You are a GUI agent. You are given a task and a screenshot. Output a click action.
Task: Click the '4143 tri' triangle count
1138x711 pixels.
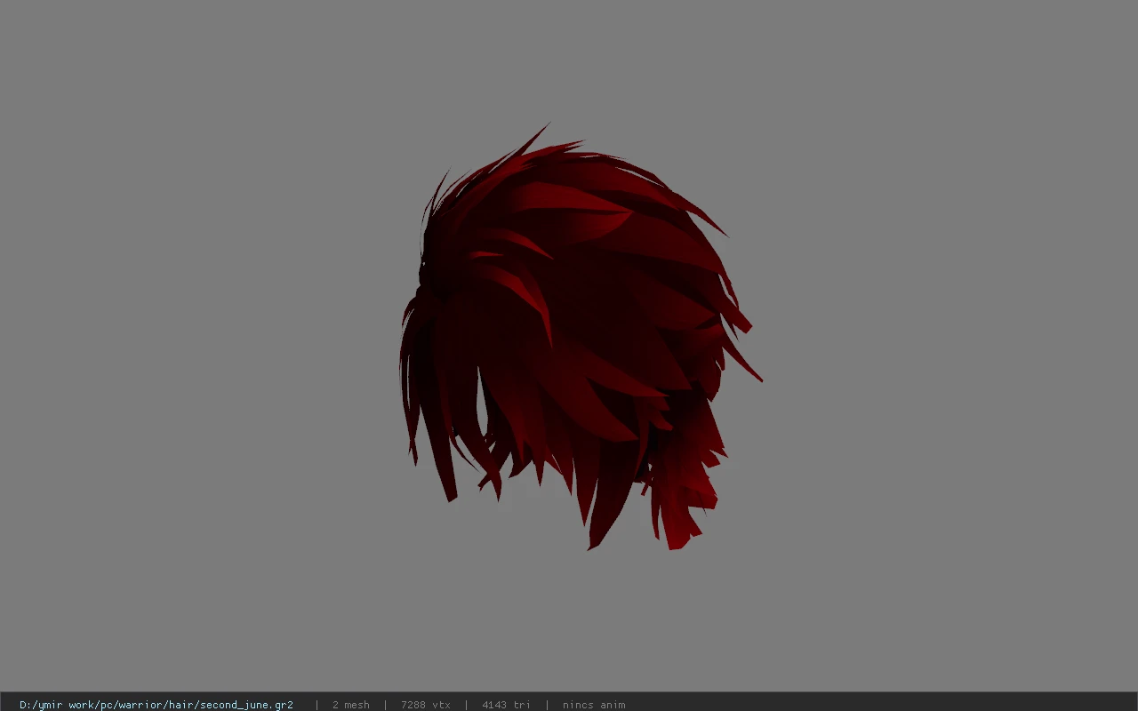(x=506, y=705)
